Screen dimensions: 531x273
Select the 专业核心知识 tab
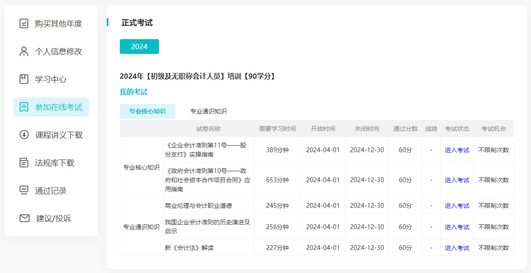tap(147, 111)
